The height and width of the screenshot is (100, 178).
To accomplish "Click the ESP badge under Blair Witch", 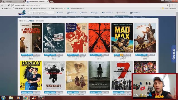I will [x=103, y=55].
